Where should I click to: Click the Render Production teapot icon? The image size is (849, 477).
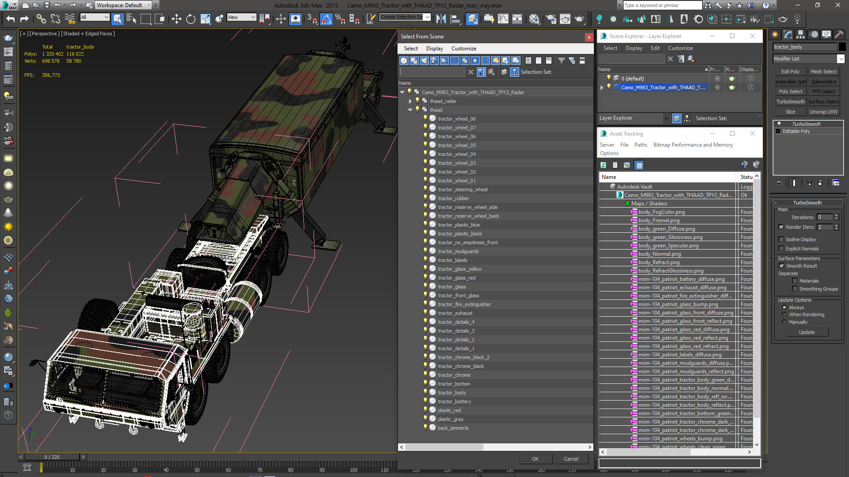click(x=579, y=19)
